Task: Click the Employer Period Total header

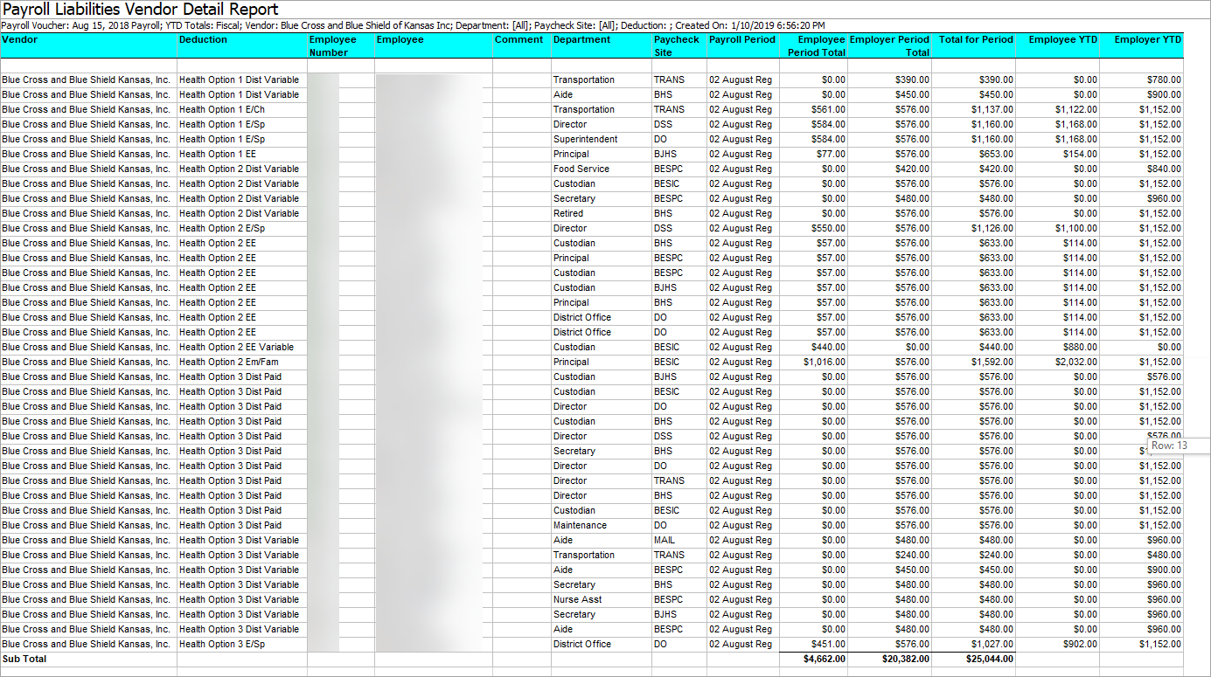Action: 889,46
